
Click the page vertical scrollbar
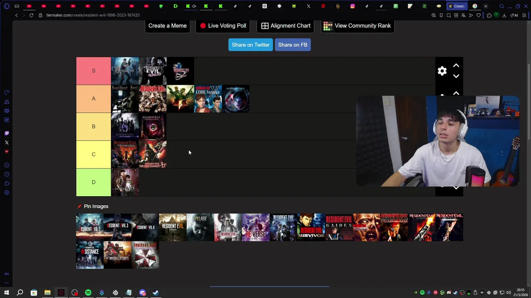click(x=529, y=101)
